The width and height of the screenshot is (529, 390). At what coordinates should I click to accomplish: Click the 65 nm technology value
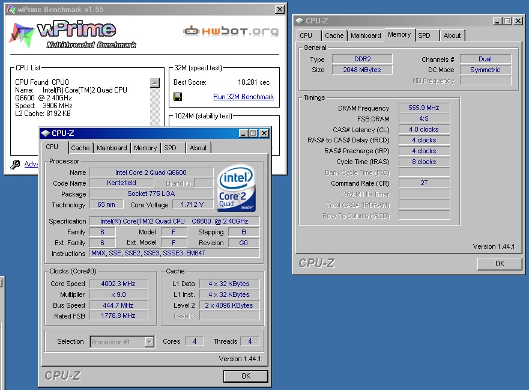(106, 205)
